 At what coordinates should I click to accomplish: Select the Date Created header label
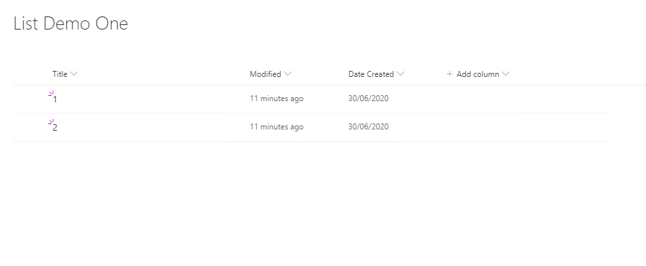(x=371, y=74)
